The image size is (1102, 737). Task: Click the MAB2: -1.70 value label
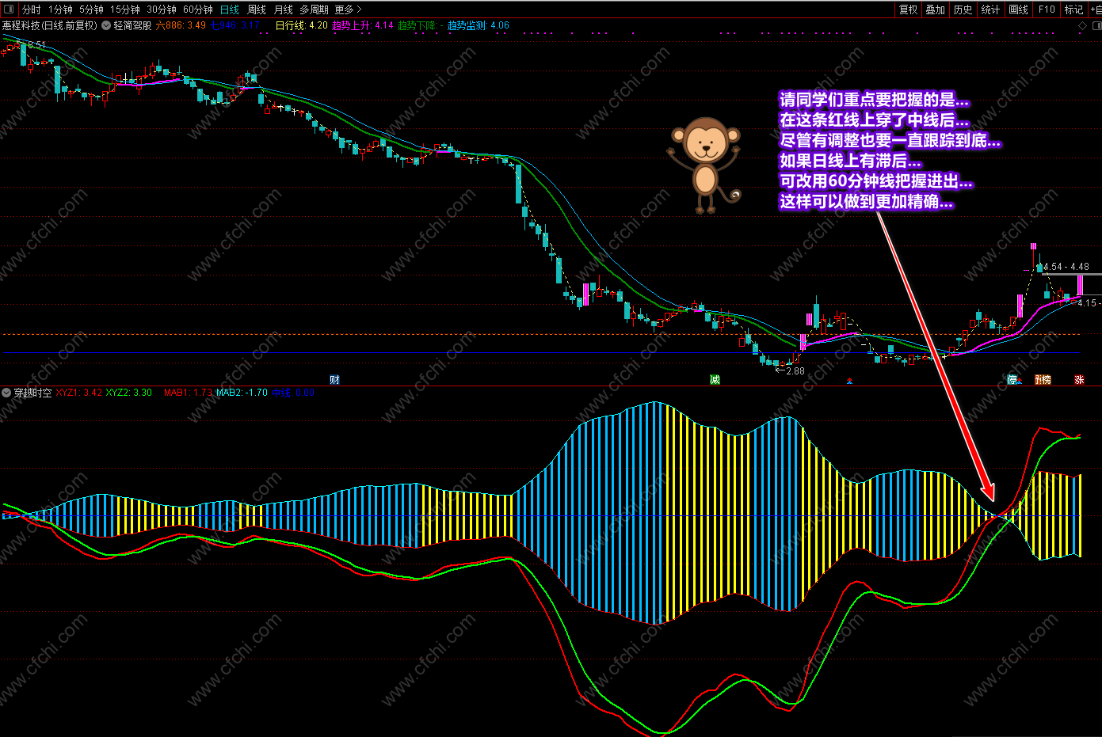pos(242,393)
